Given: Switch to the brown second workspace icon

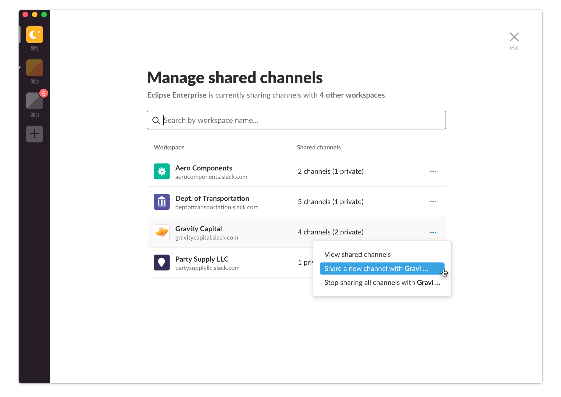Looking at the screenshot, I should click(35, 68).
